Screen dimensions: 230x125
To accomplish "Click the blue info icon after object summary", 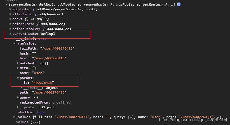I will coord(179,4).
